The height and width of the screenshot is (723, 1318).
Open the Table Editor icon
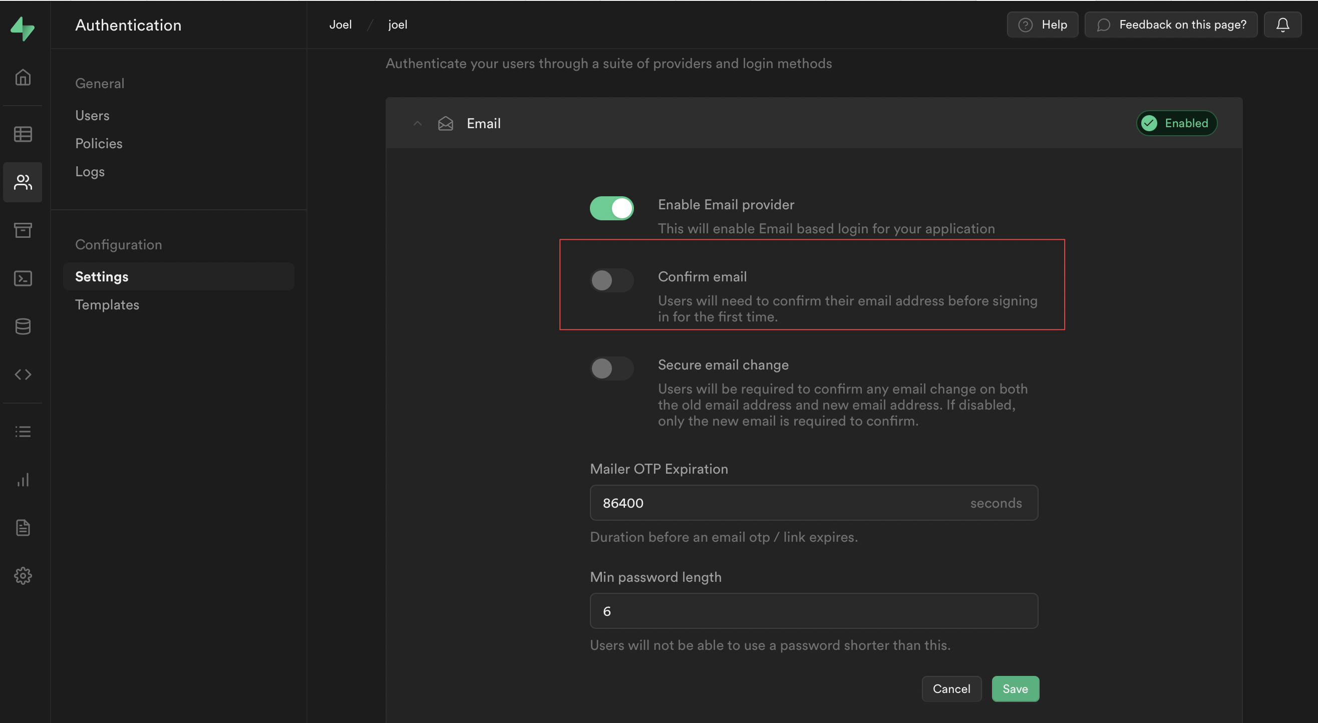[23, 134]
